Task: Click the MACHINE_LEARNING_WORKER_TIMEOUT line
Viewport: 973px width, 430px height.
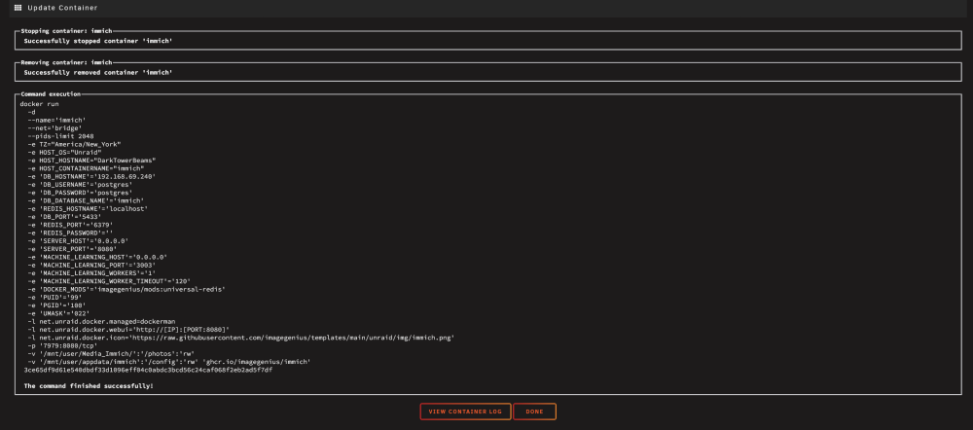Action: point(109,282)
